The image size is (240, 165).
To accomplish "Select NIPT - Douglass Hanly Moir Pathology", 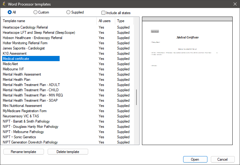I will point(30,126).
